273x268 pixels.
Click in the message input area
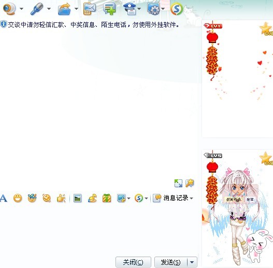click(x=98, y=229)
